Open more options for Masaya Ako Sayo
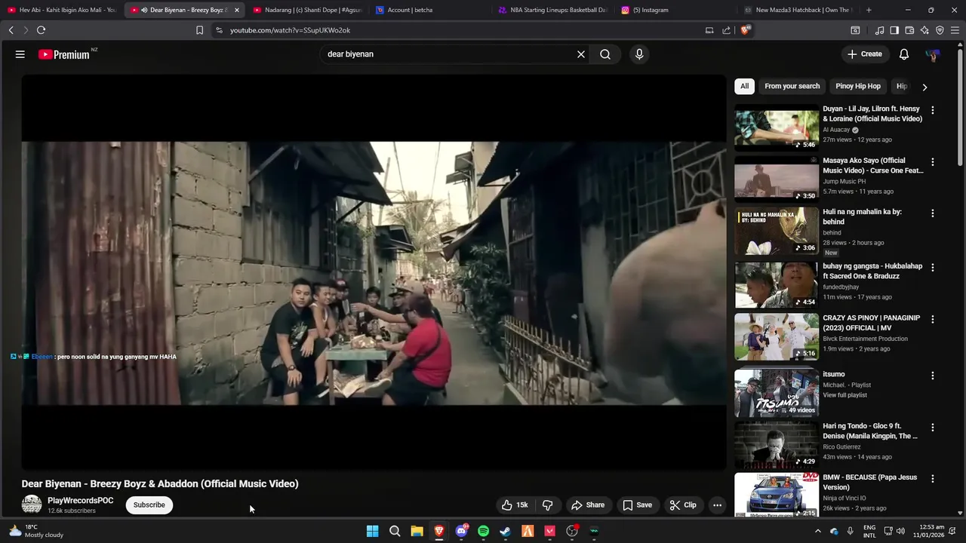Image resolution: width=966 pixels, height=543 pixels. click(932, 162)
